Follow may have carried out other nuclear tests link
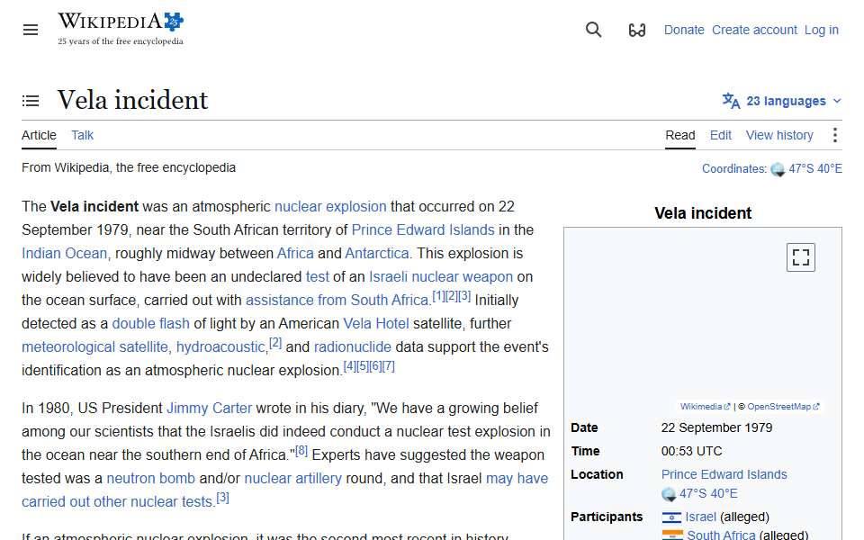864x540 pixels. [285, 490]
